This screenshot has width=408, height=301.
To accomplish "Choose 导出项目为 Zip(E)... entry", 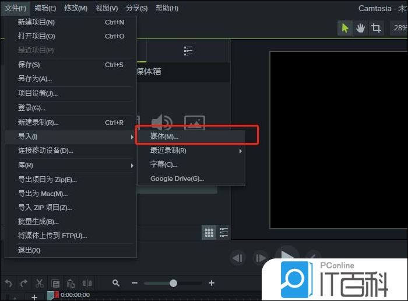I will (71, 180).
